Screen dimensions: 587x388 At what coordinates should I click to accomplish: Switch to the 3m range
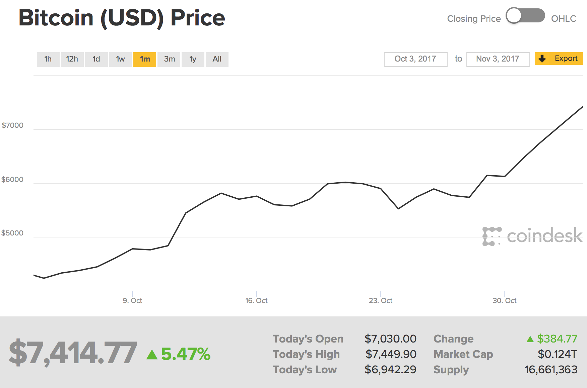[169, 59]
